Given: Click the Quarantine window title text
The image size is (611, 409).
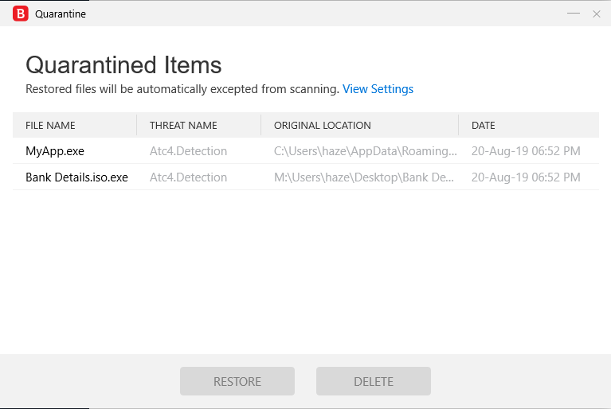Looking at the screenshot, I should coord(61,14).
